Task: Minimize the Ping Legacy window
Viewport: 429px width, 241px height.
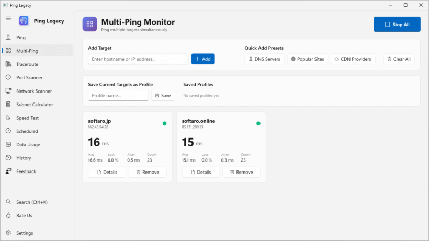Action: [x=390, y=5]
